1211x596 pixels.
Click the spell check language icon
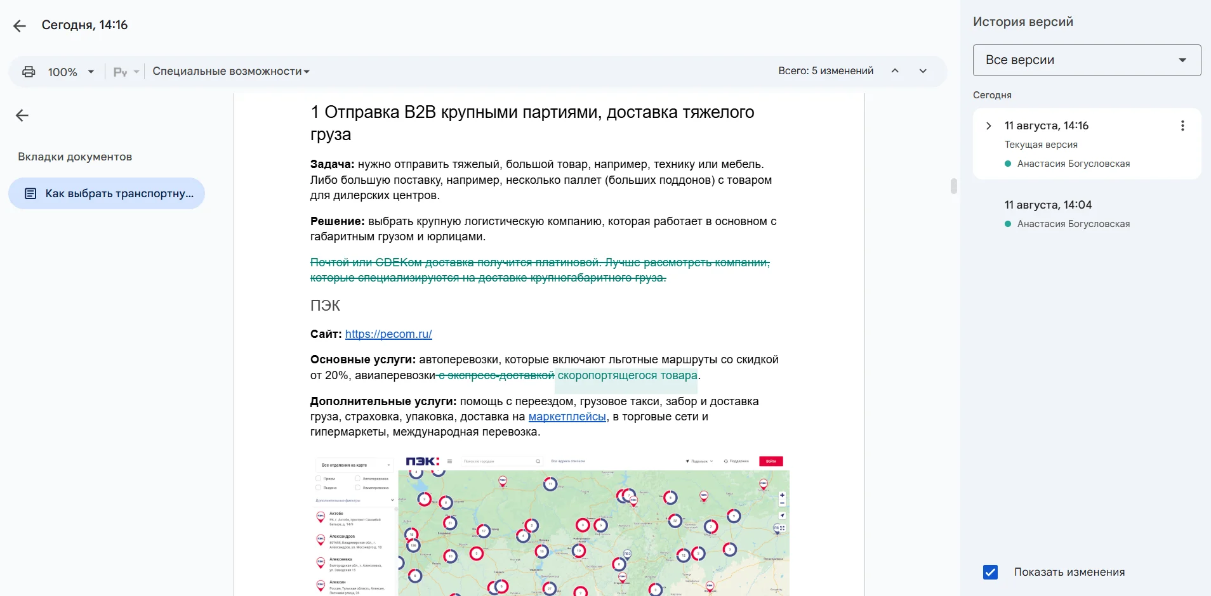(121, 72)
